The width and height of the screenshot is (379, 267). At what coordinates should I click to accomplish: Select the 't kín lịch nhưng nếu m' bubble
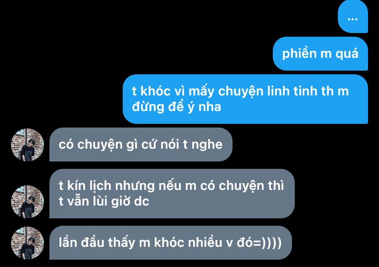[172, 194]
